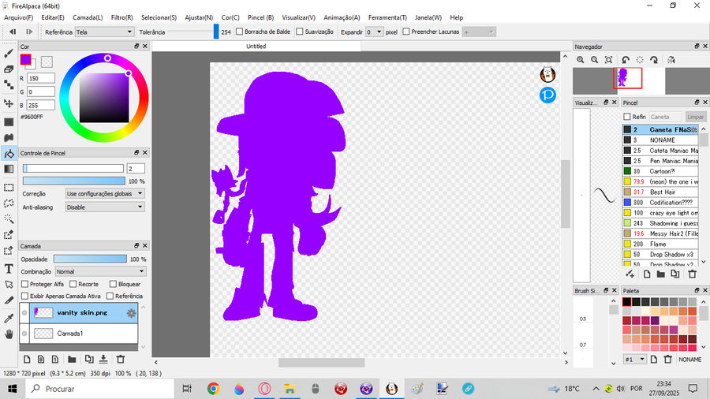Screen dimensions: 710x399
Task: Select the Best Hair brush
Action: [x=660, y=192]
